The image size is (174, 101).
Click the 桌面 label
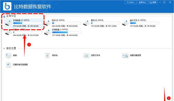pyautogui.click(x=15, y=55)
